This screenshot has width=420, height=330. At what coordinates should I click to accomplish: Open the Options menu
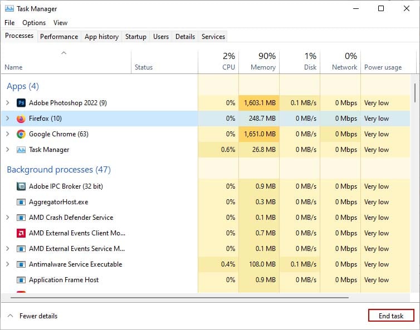tap(34, 23)
